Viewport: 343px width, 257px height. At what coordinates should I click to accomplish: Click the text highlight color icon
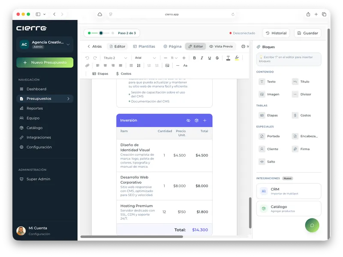237,58
